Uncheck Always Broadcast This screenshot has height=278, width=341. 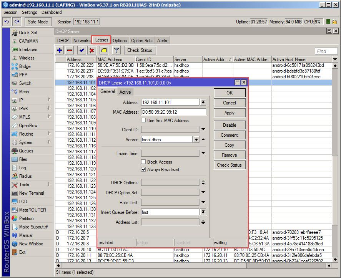144,169
